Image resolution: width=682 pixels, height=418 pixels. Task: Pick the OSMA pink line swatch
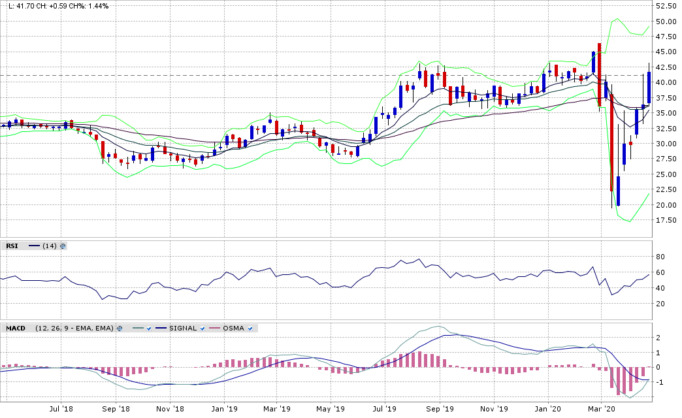click(215, 328)
